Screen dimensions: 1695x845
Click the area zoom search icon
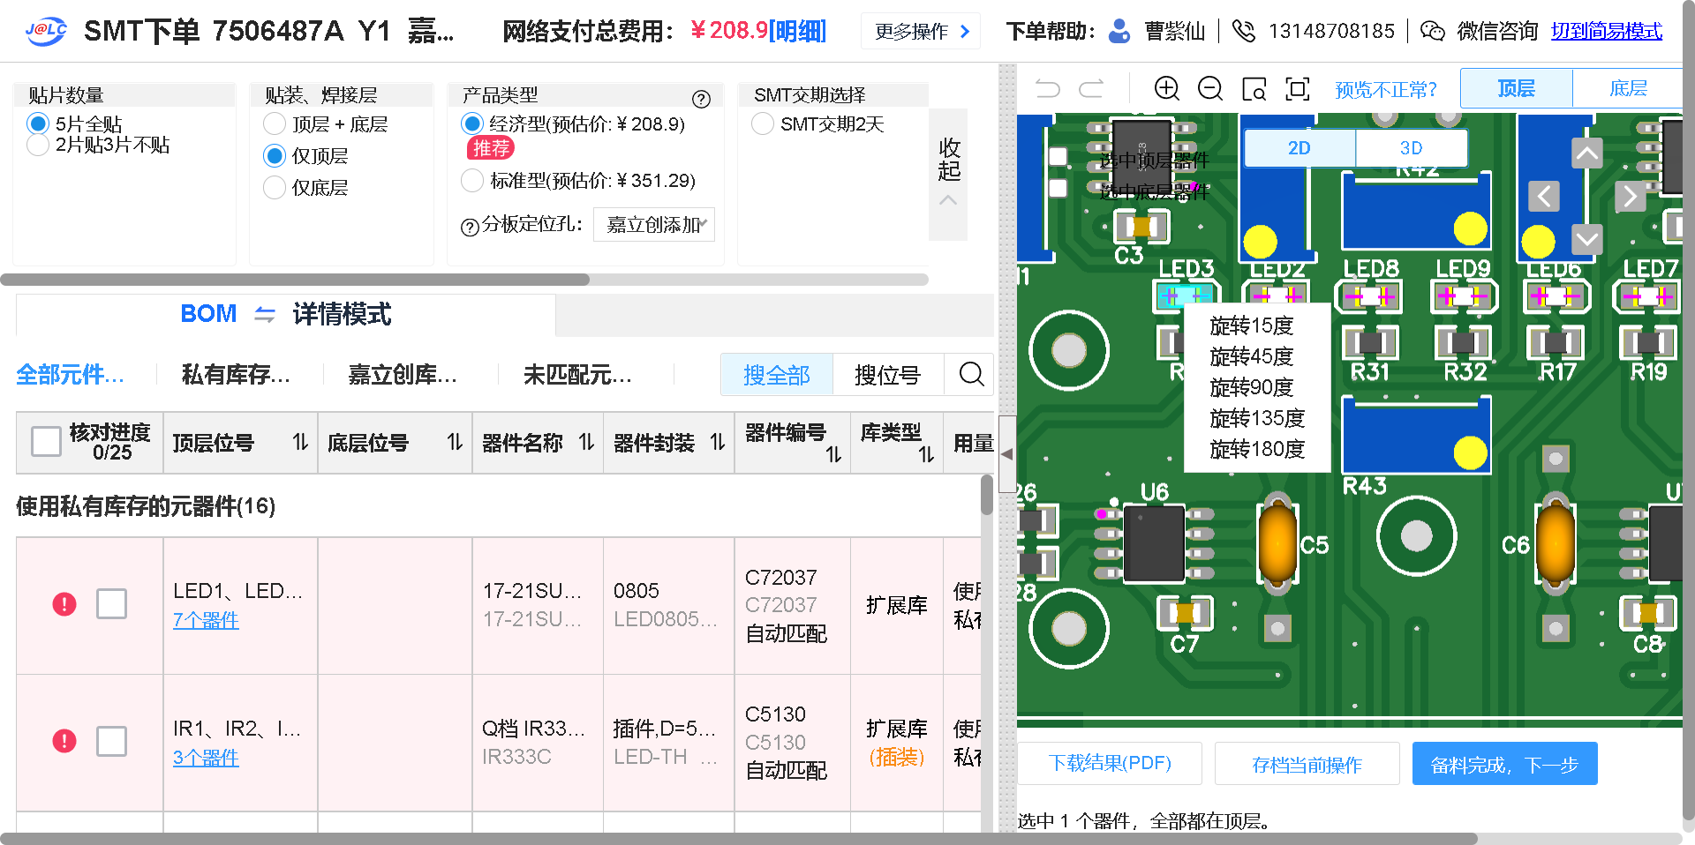pyautogui.click(x=1254, y=89)
